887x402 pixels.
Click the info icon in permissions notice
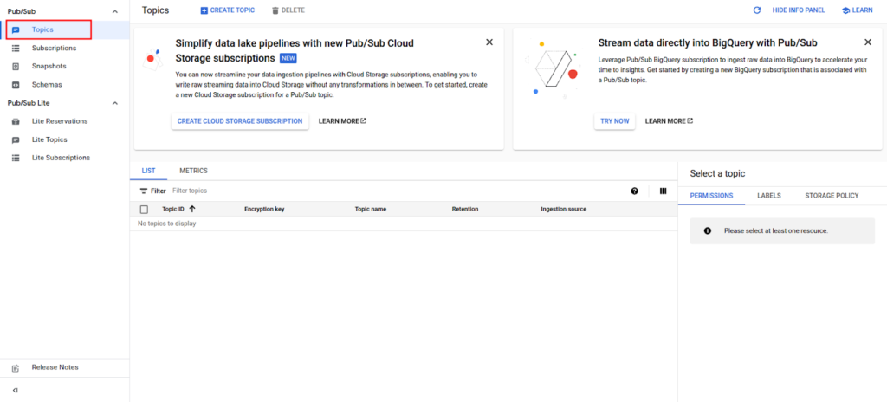click(707, 231)
